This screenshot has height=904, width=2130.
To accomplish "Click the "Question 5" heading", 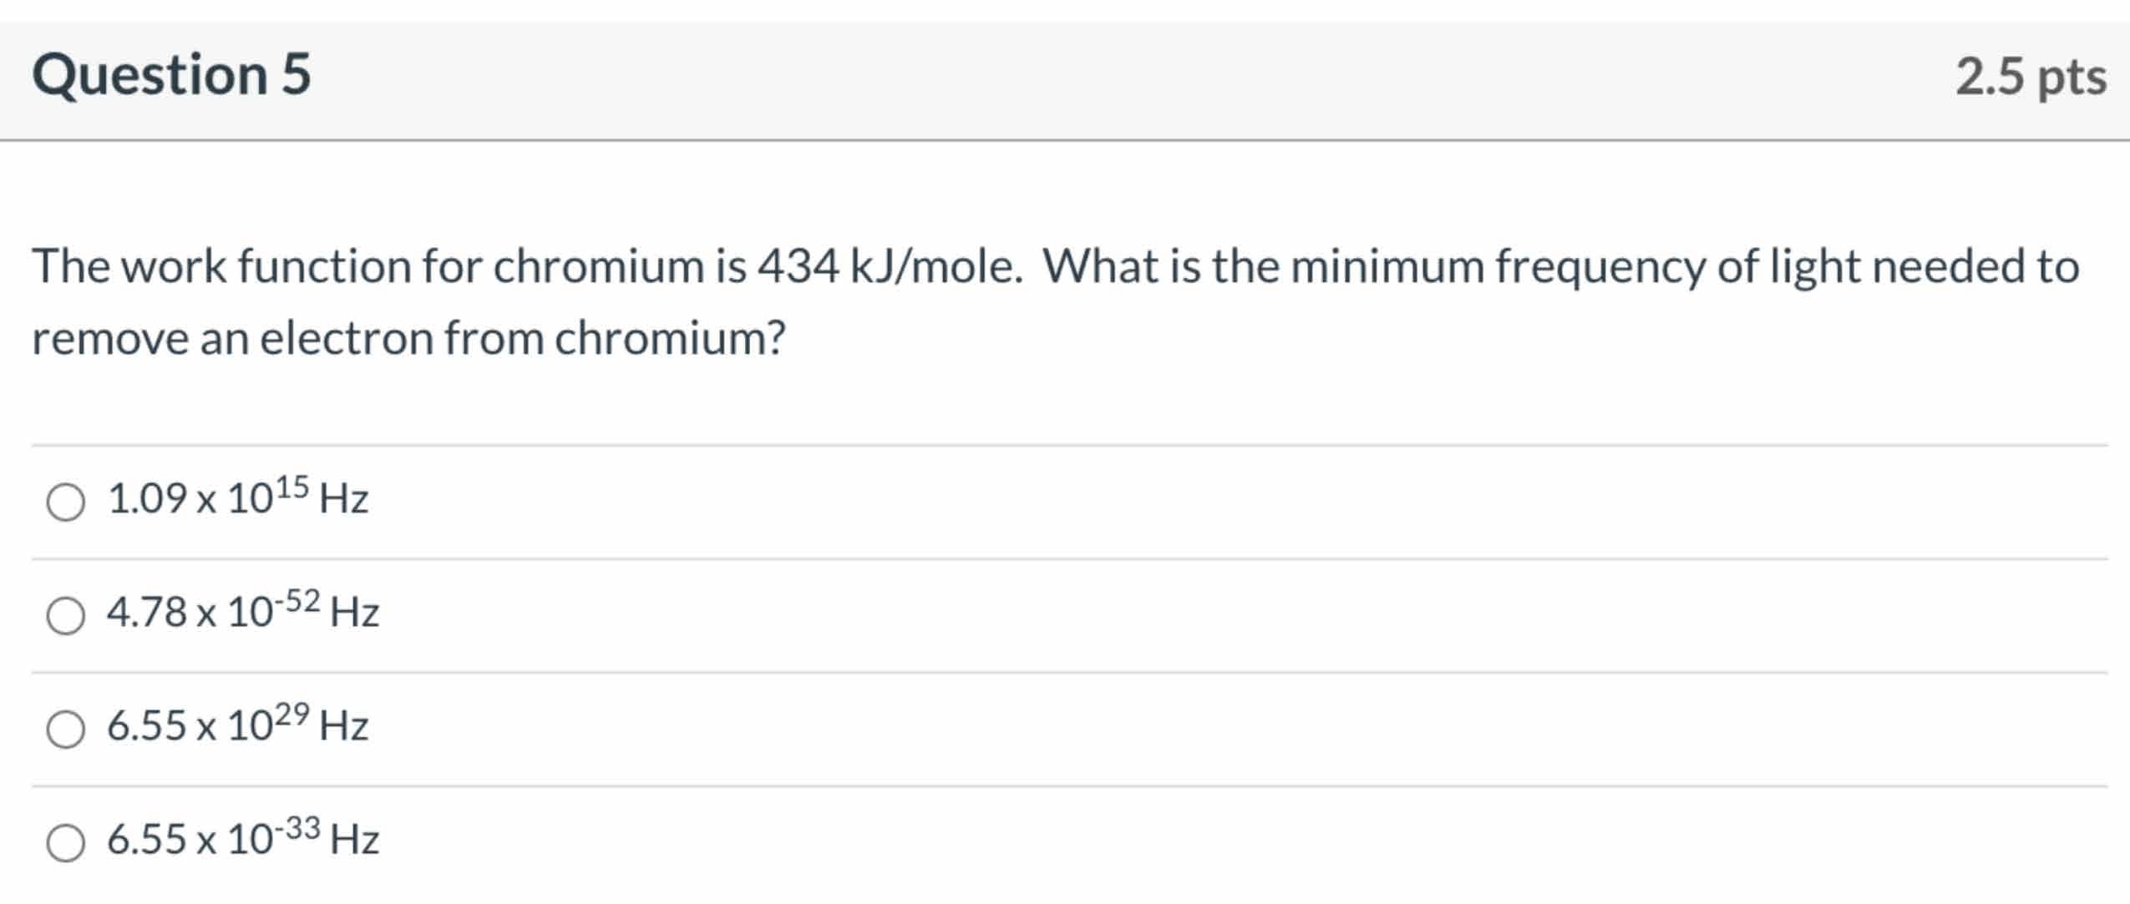I will (x=171, y=75).
